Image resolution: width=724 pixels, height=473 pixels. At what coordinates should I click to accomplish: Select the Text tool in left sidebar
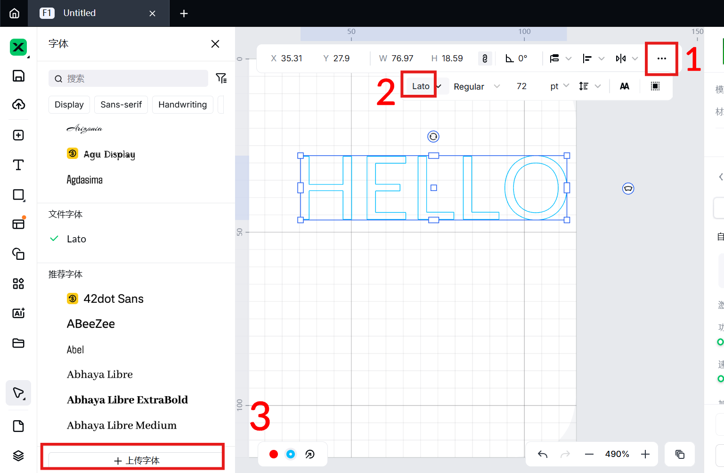[18, 165]
